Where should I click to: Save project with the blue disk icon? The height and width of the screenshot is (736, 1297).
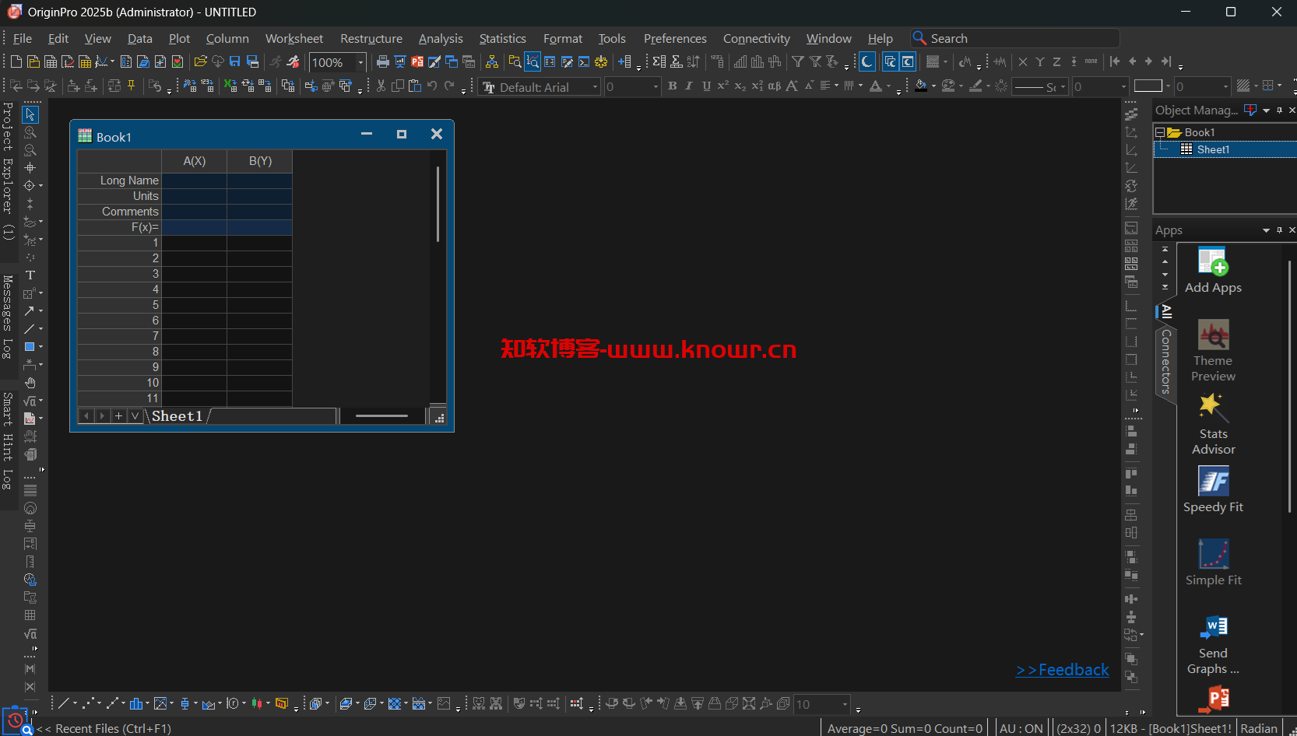tap(234, 61)
